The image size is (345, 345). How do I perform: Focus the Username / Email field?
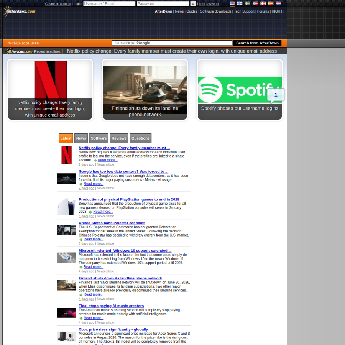[x=109, y=4]
